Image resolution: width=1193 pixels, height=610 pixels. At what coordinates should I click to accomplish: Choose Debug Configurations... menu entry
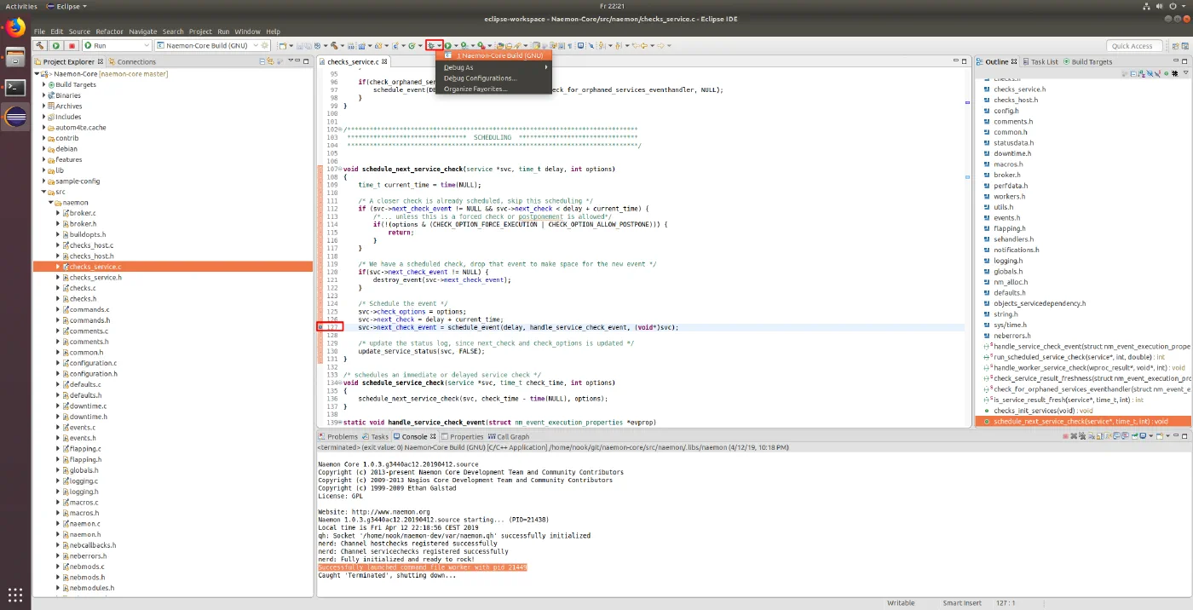click(x=493, y=78)
